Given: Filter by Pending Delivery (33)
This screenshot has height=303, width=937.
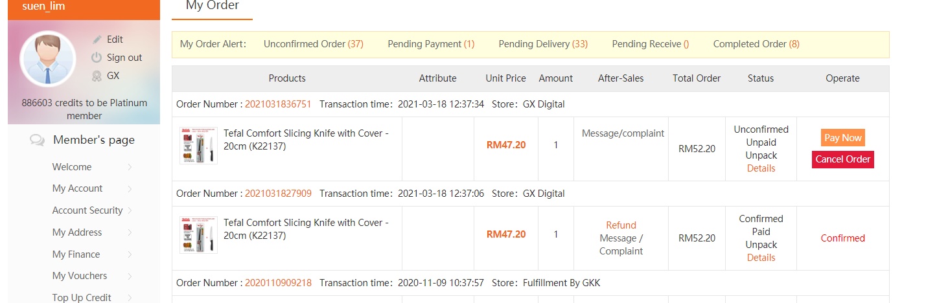Looking at the screenshot, I should (542, 44).
